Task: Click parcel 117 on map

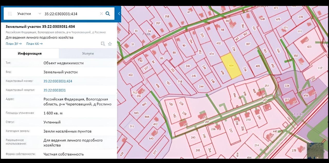Action: [320, 68]
